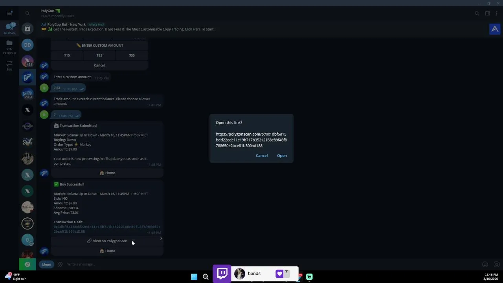This screenshot has width=503, height=283.
Task: Open the Stake chat avatar
Action: click(28, 142)
